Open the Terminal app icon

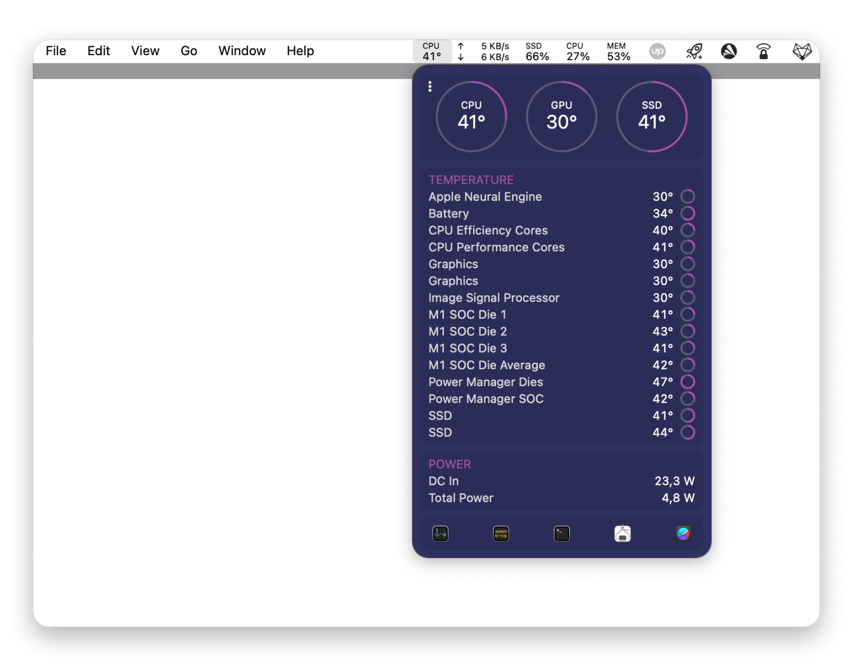pyautogui.click(x=562, y=533)
